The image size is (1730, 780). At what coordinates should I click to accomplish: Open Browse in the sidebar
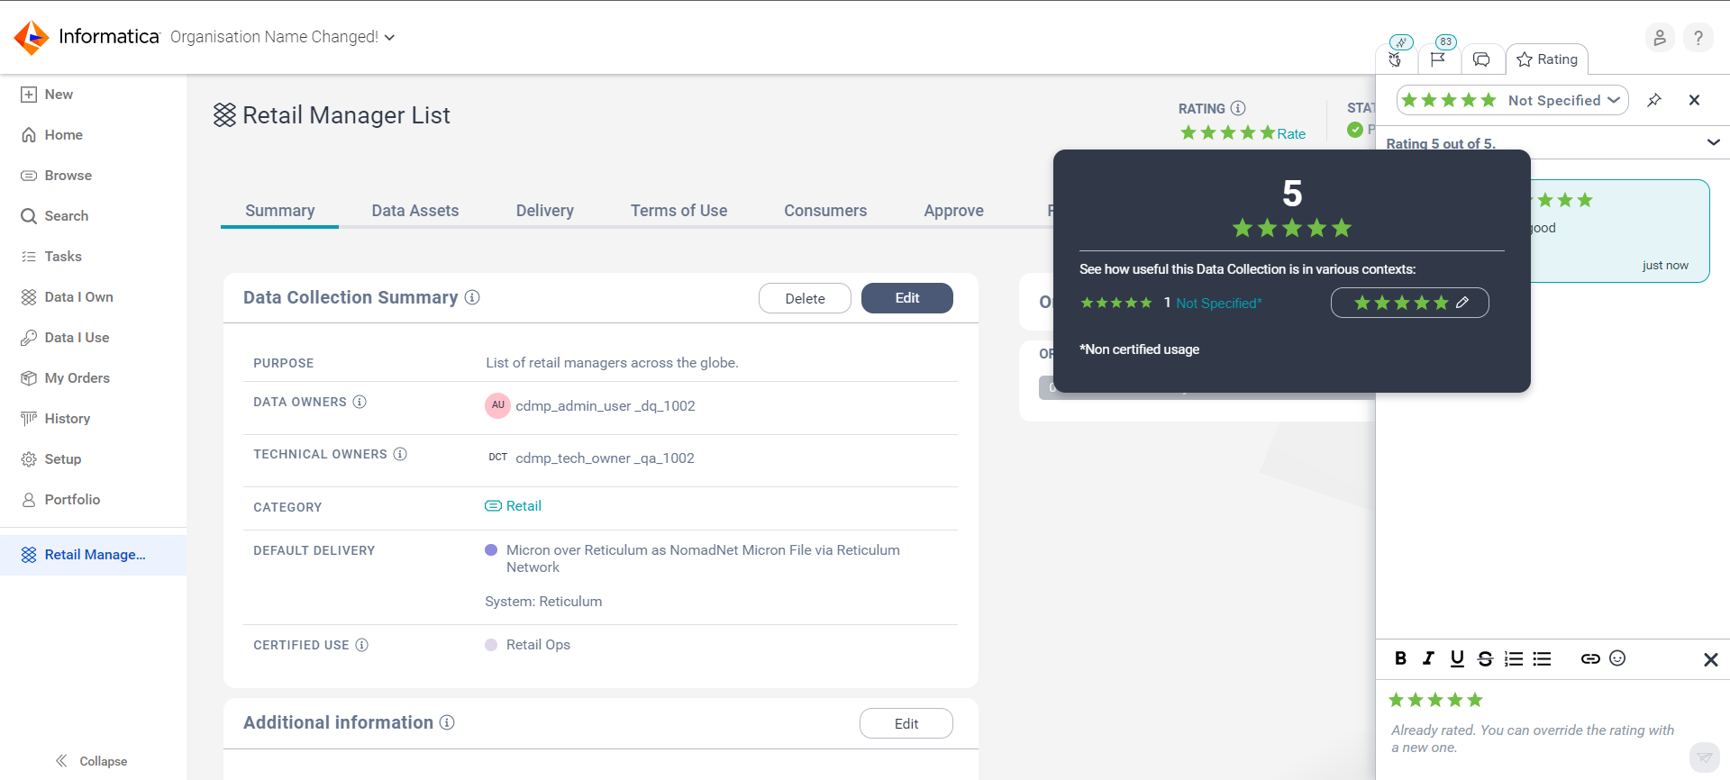(x=57, y=176)
